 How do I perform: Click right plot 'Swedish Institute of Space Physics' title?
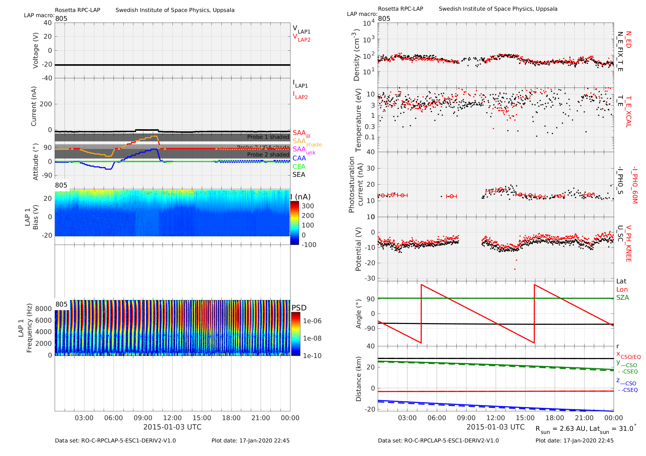tap(498, 9)
